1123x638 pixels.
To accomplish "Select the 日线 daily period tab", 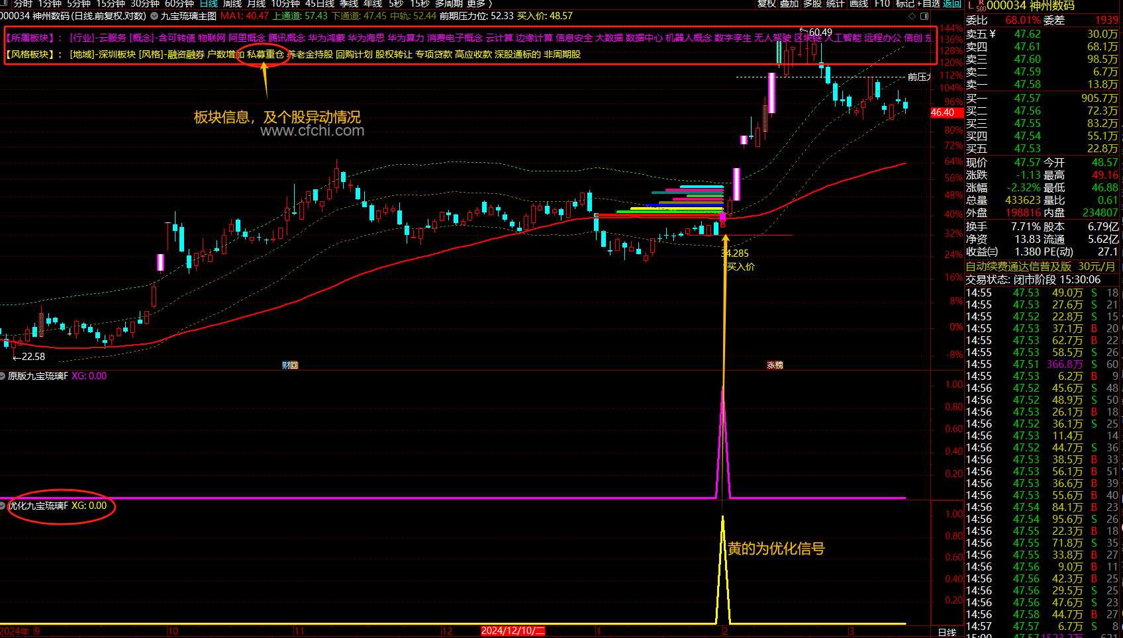I will (209, 3).
